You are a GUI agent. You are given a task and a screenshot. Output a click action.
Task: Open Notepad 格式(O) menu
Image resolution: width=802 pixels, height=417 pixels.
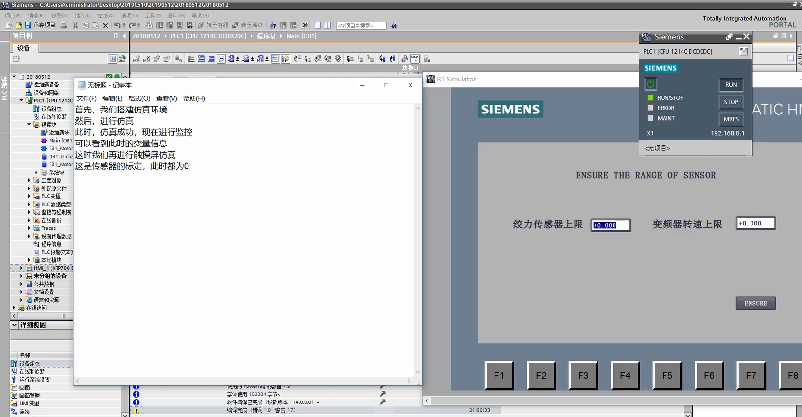[x=139, y=98]
